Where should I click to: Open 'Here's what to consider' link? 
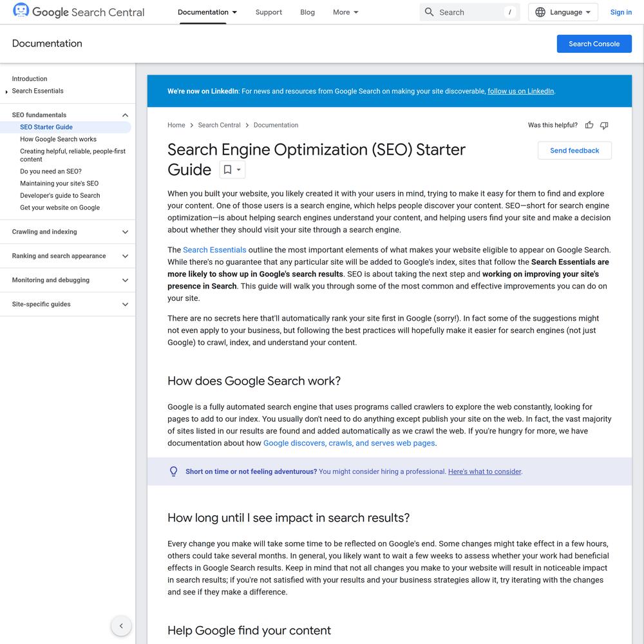coord(485,471)
